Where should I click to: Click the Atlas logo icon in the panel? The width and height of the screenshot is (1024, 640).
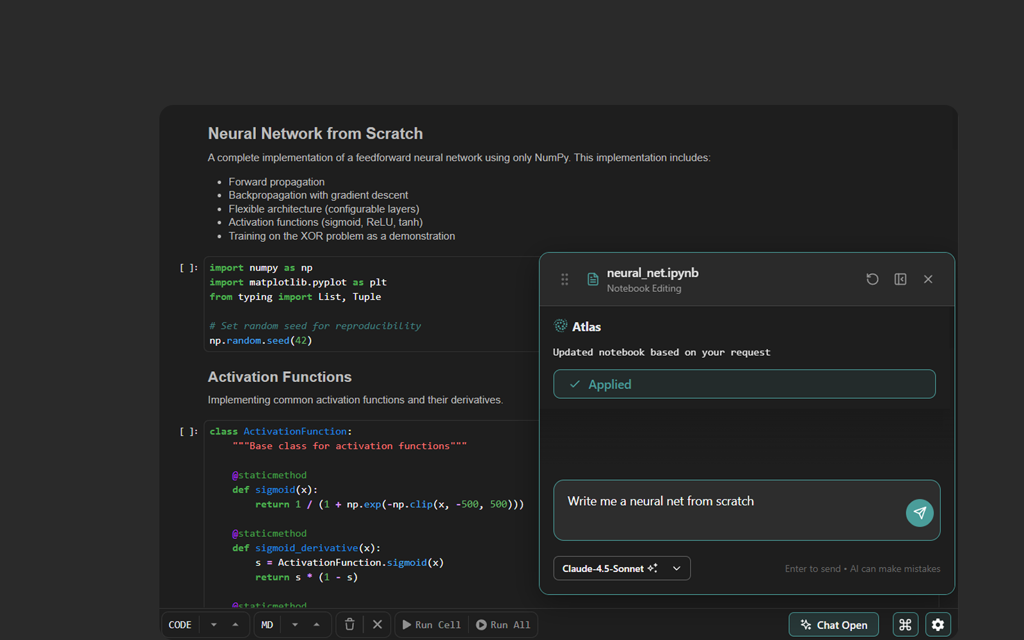[560, 326]
